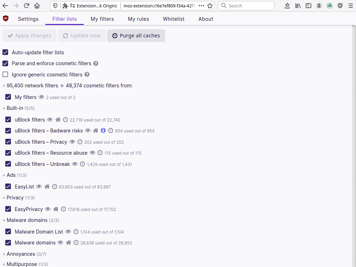
Task: Click the Update now button
Action: pos(81,36)
